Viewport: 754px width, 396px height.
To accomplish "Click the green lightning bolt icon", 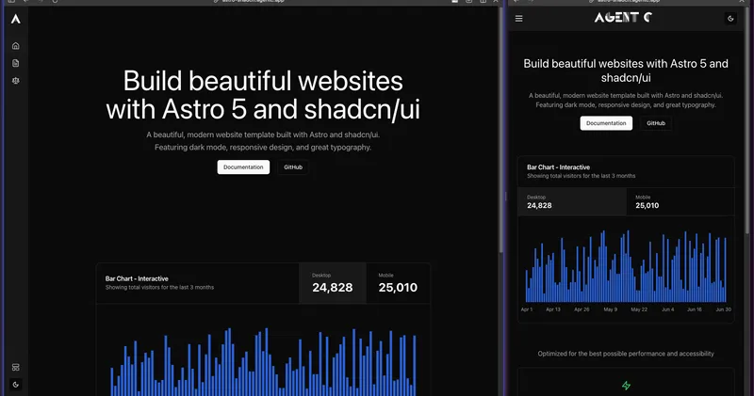I will tap(626, 386).
